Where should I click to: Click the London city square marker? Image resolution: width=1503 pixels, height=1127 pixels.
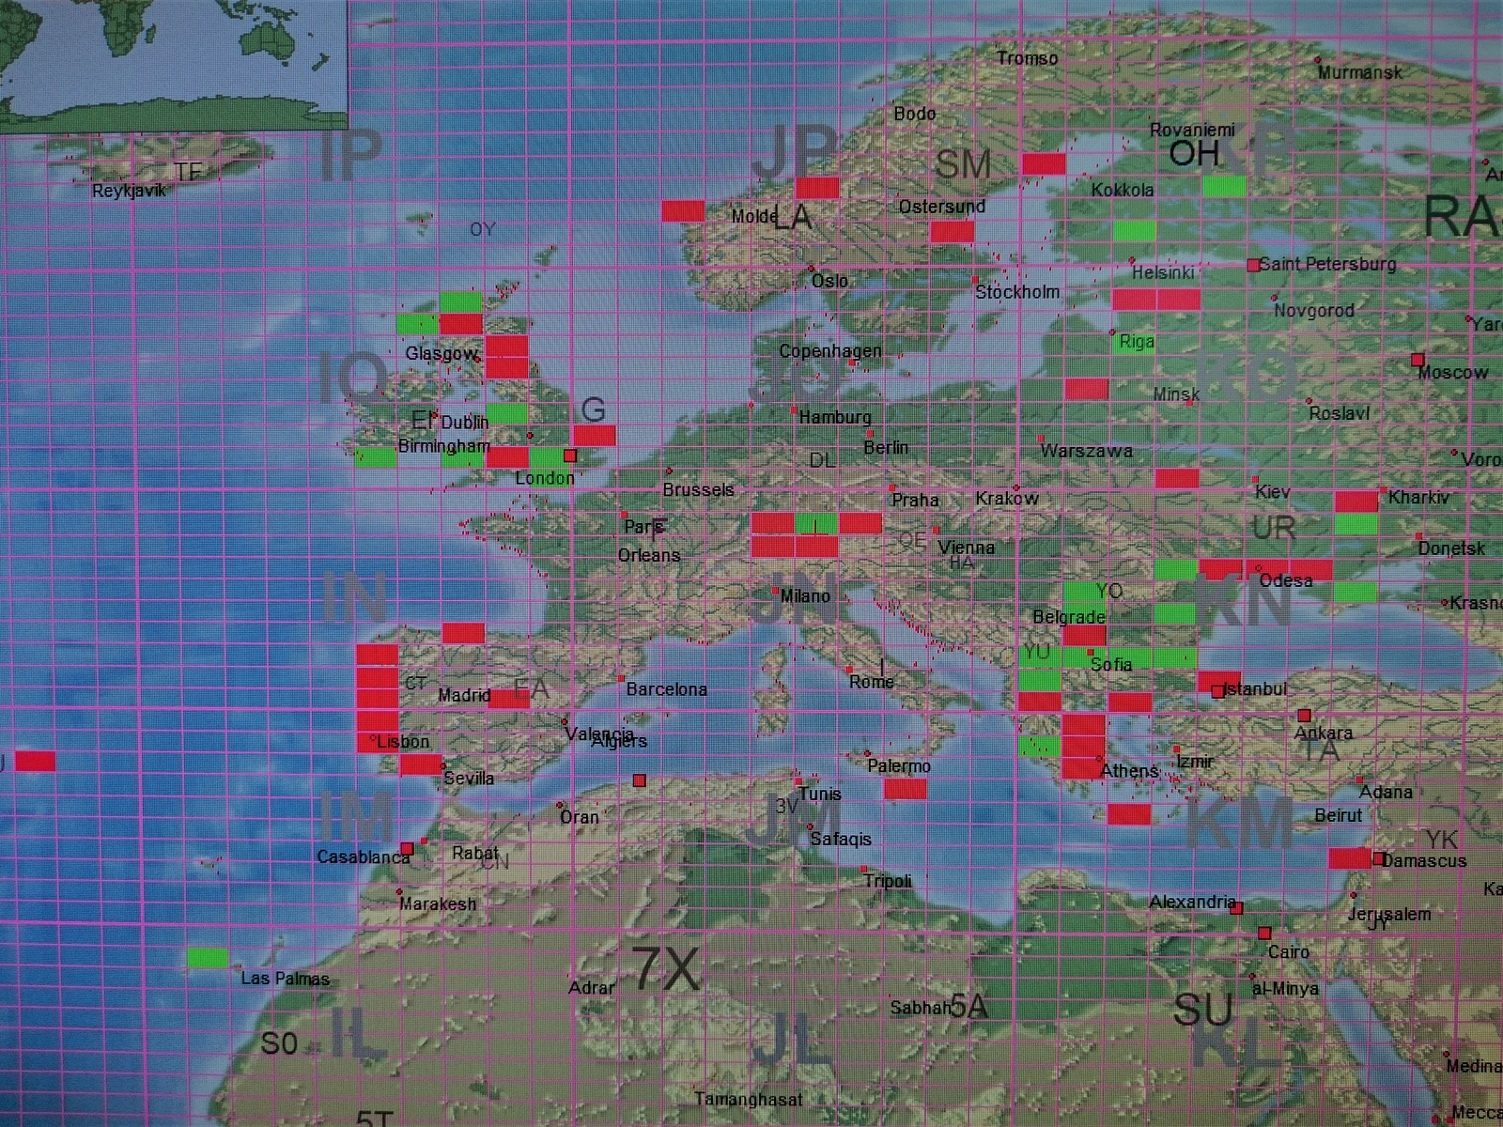(x=569, y=456)
